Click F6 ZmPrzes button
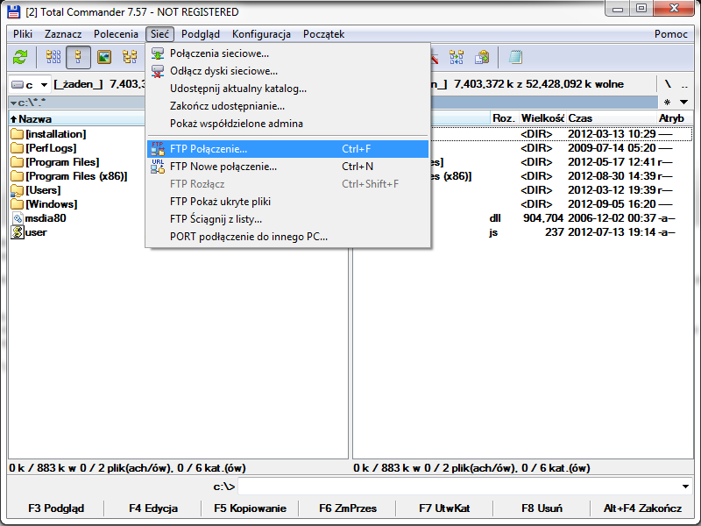The height and width of the screenshot is (526, 701). click(x=347, y=508)
